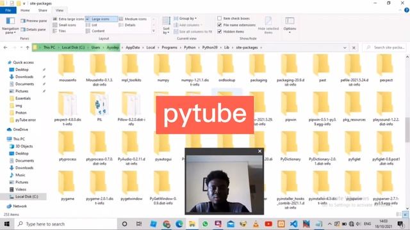Open the PIL folder

[x=99, y=107]
